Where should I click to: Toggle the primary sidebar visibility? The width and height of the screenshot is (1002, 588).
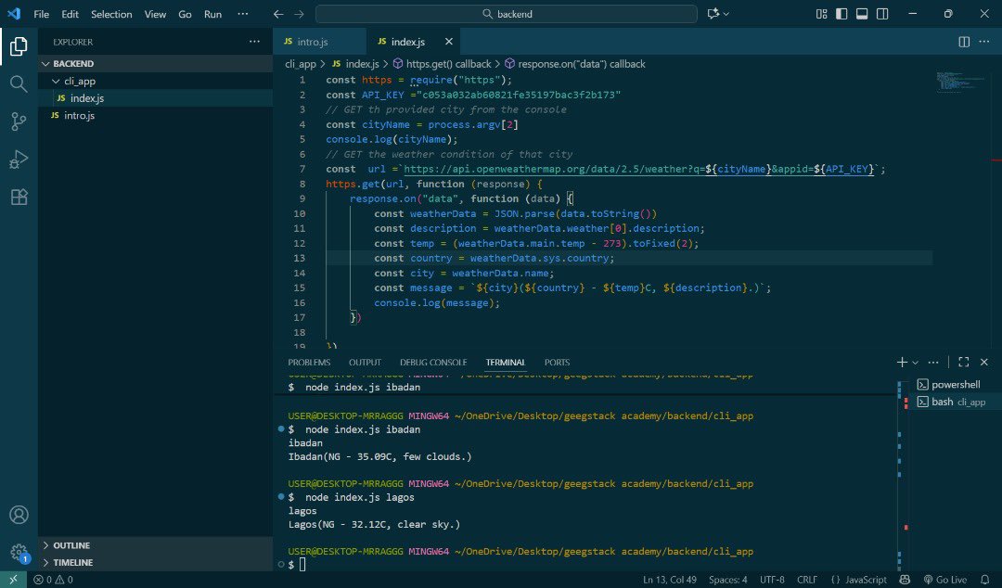[x=841, y=14]
